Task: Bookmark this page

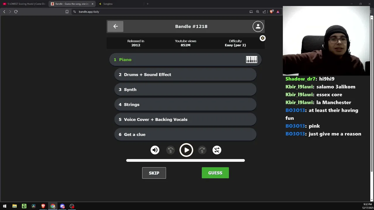Action: (x=67, y=12)
